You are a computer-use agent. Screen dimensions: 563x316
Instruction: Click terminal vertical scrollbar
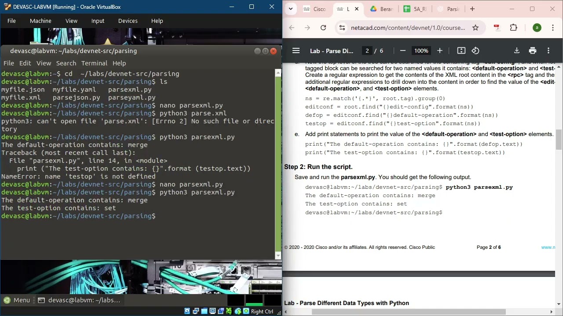tap(278, 165)
